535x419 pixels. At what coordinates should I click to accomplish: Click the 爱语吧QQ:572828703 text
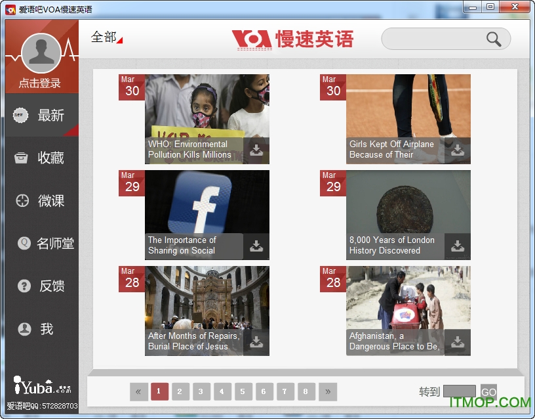tap(43, 406)
